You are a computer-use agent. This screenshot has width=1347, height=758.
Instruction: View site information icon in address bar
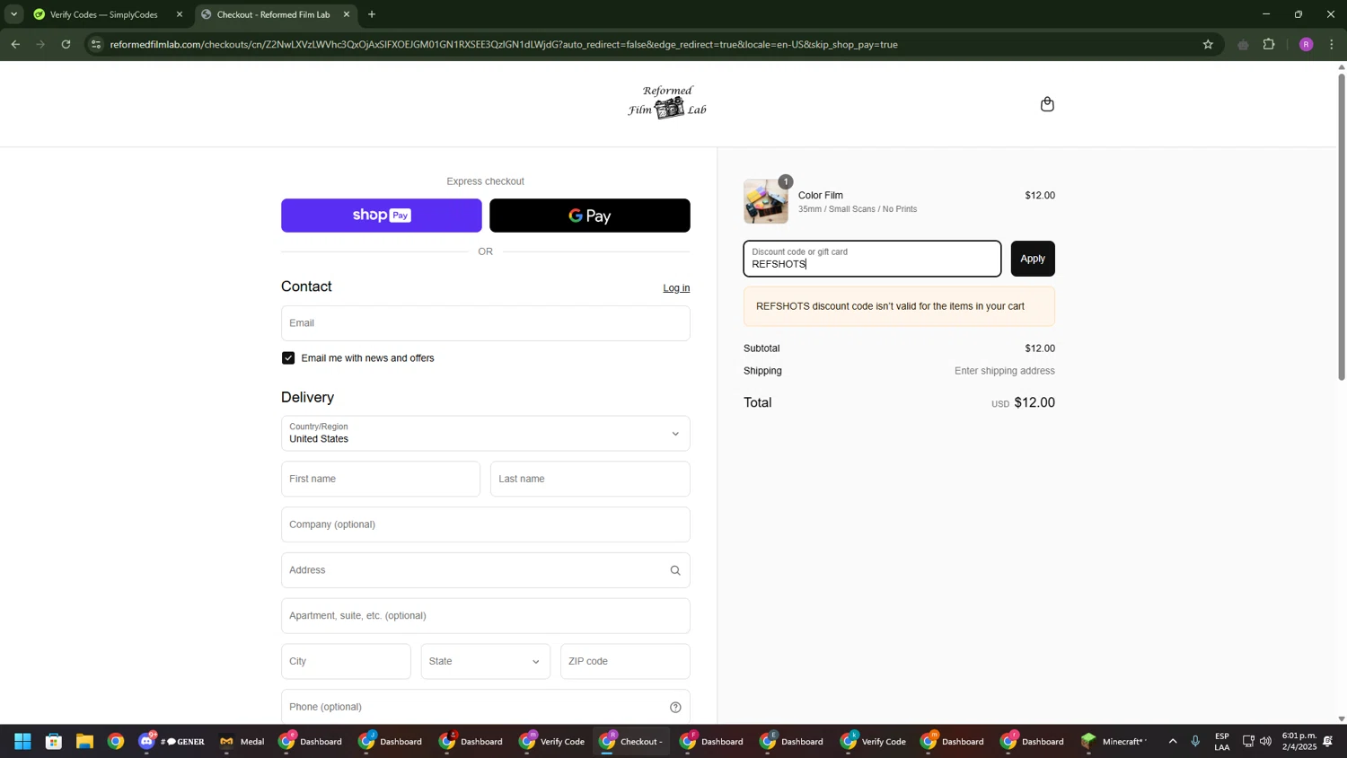(96, 44)
